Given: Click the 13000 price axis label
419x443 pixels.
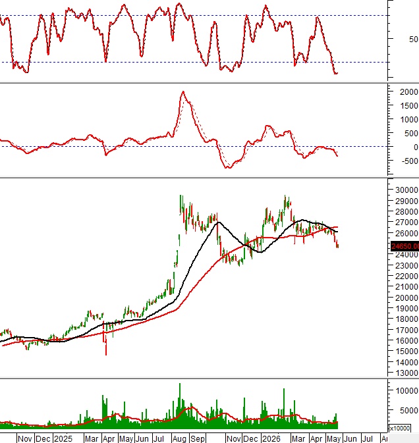Looking at the screenshot, I should pyautogui.click(x=406, y=373).
